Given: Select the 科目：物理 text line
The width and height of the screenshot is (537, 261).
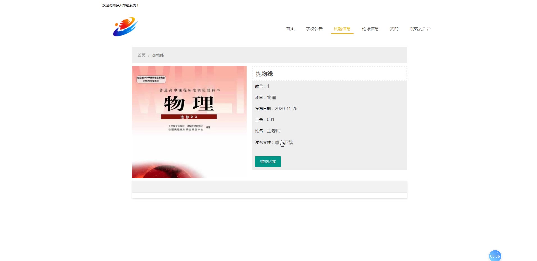Looking at the screenshot, I should pos(265,97).
